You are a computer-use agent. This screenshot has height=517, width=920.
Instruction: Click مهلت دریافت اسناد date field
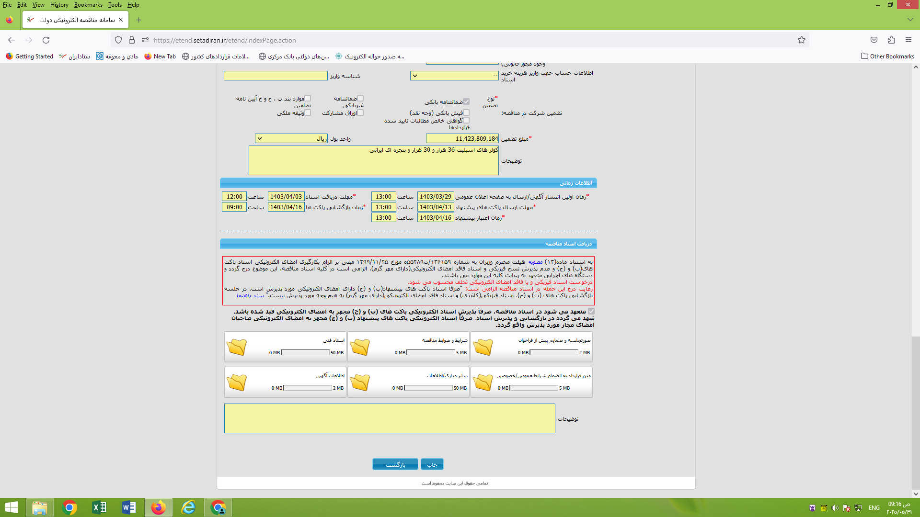286,196
